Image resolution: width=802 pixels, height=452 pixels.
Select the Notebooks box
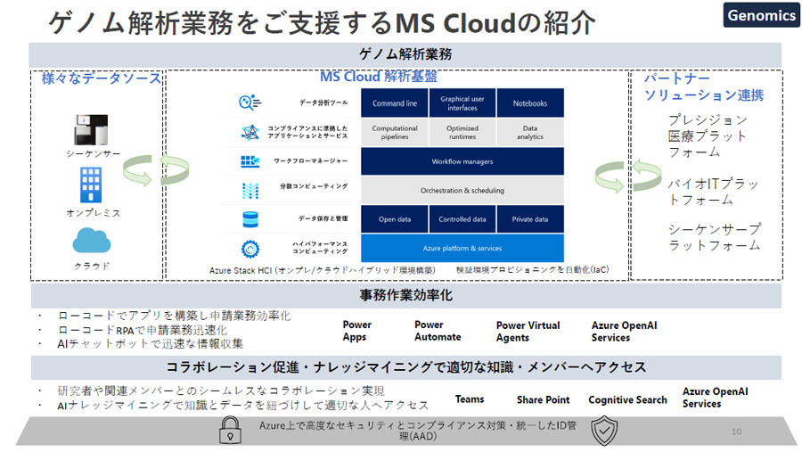530,103
